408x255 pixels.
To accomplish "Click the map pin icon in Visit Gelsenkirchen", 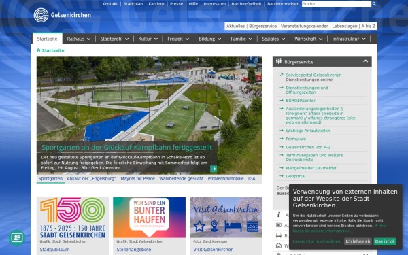I will [214, 226].
